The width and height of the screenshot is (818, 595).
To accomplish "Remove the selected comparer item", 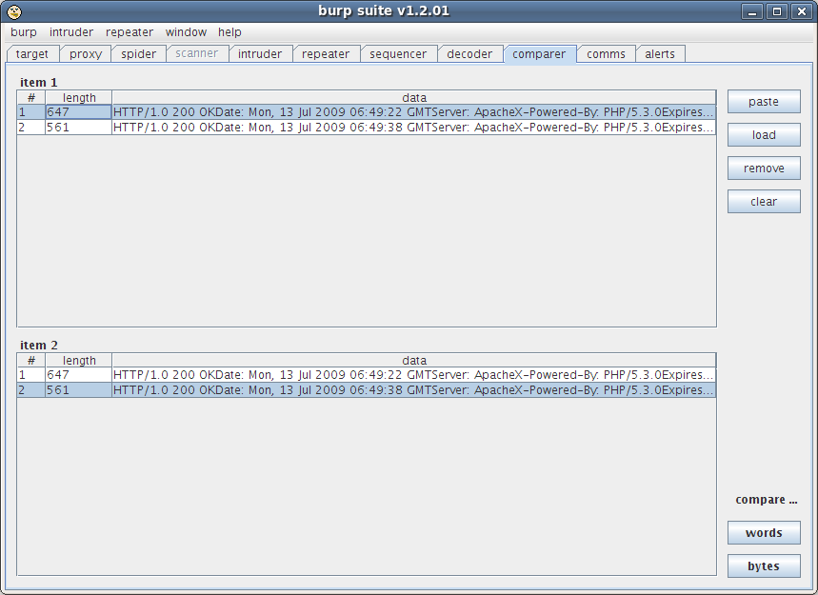I will tap(764, 168).
